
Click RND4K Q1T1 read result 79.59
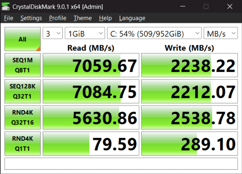91,143
